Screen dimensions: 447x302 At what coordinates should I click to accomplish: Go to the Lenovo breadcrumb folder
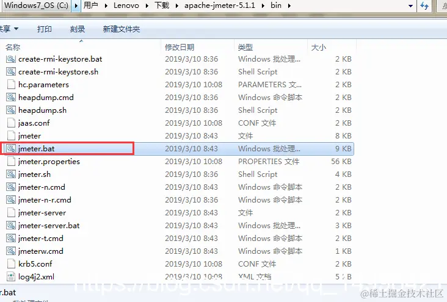(x=126, y=5)
